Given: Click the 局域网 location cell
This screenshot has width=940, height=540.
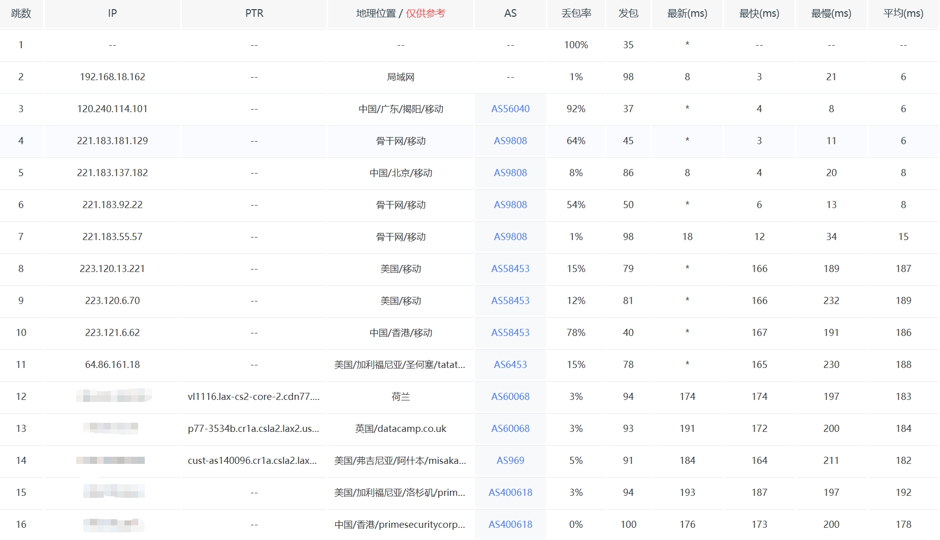Looking at the screenshot, I should coord(401,77).
